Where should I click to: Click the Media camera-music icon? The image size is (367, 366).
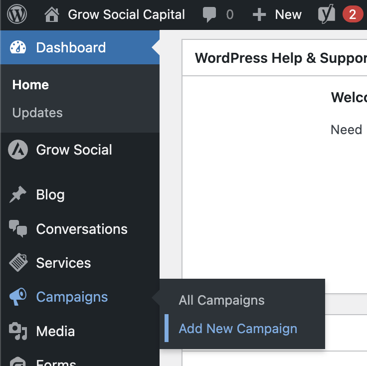coord(18,331)
